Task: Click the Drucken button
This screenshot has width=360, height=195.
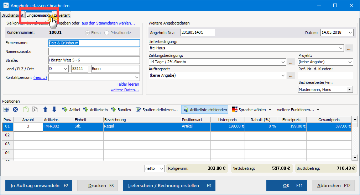Action: point(97,185)
